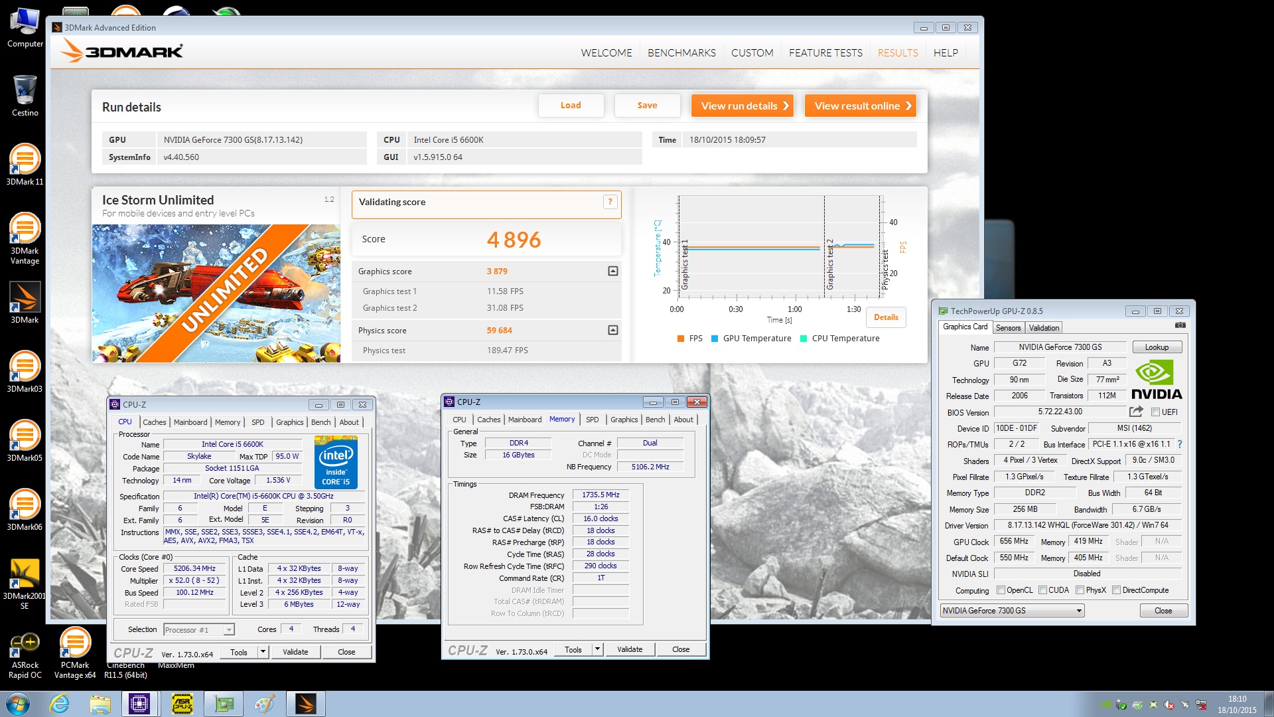Open the Computer desktop icon
1274x717 pixels.
tap(25, 28)
